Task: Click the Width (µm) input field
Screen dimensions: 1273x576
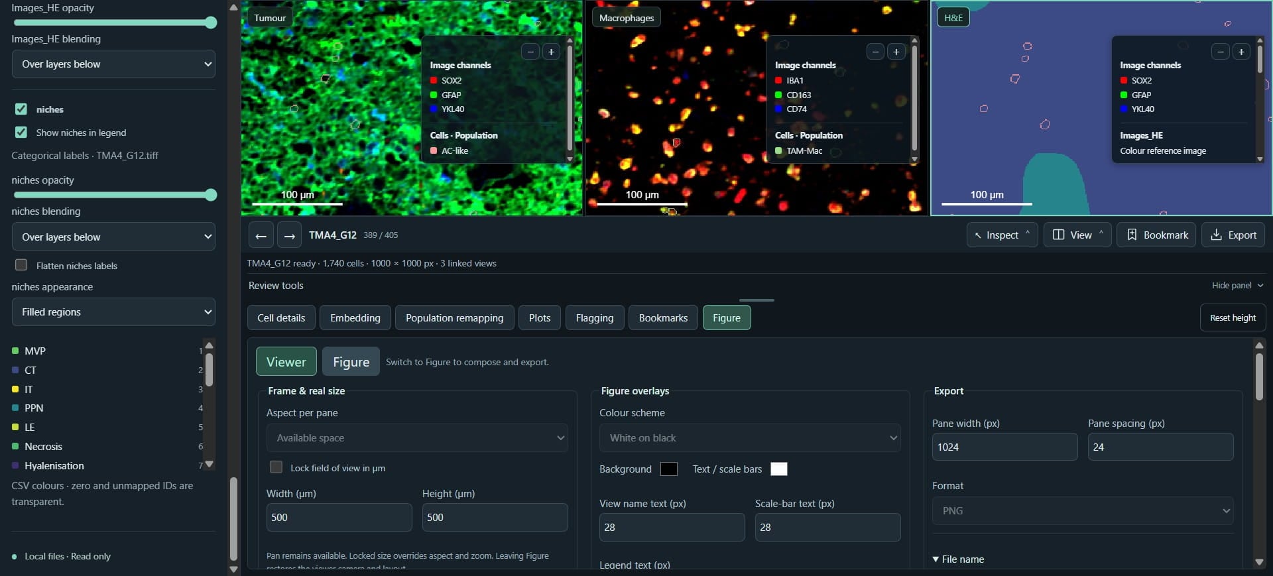Action: coord(339,518)
